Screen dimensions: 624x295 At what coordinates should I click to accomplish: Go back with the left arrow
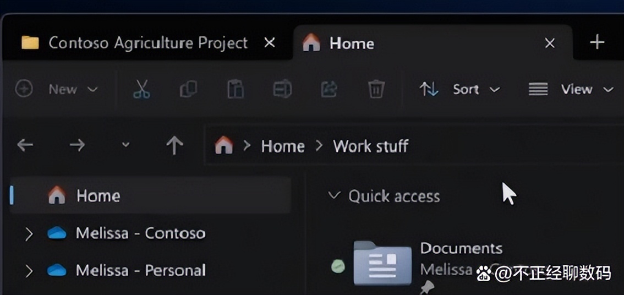tap(25, 145)
